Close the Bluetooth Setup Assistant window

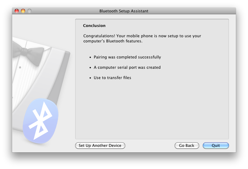17,11
